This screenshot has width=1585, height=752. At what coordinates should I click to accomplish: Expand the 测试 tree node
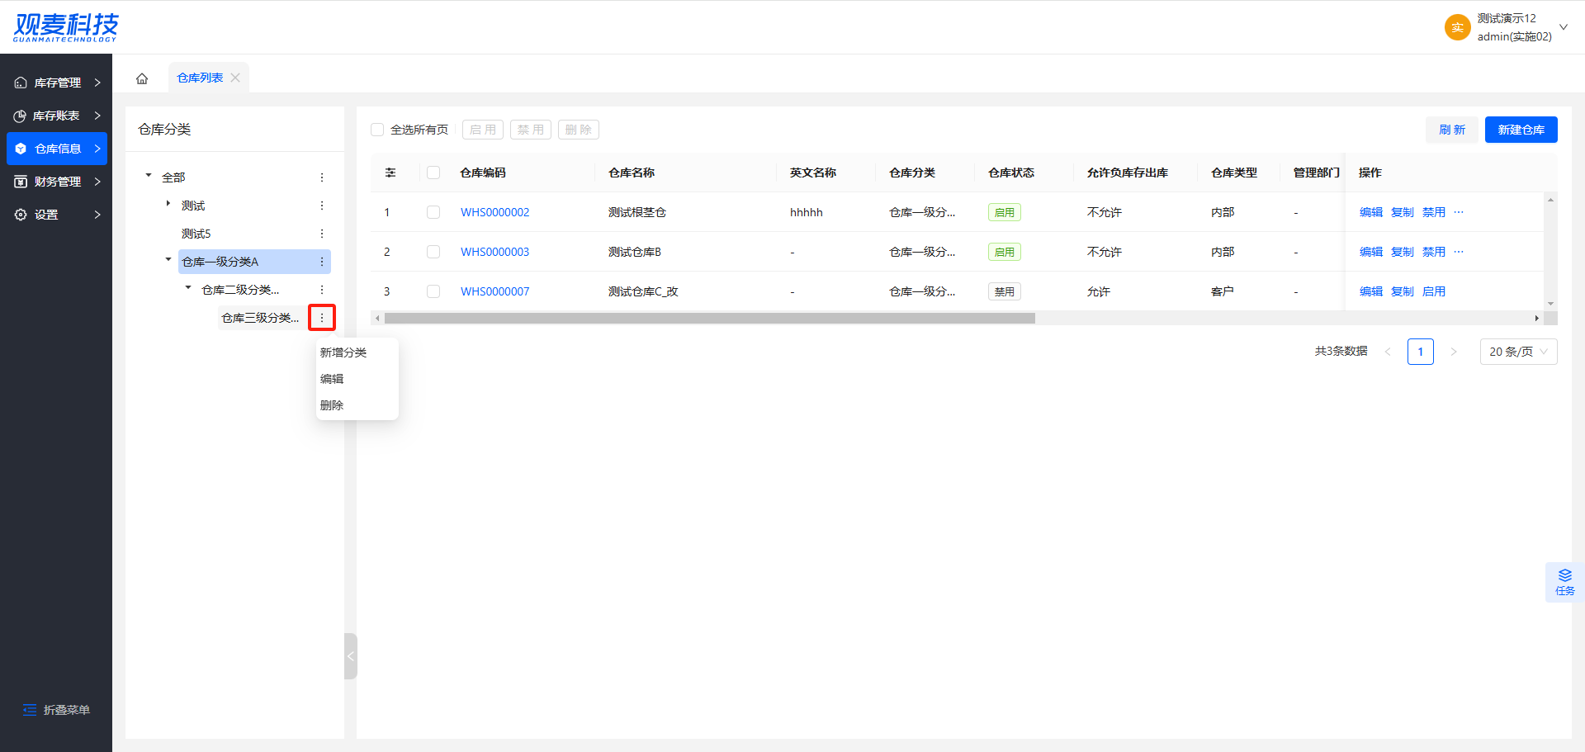point(168,204)
